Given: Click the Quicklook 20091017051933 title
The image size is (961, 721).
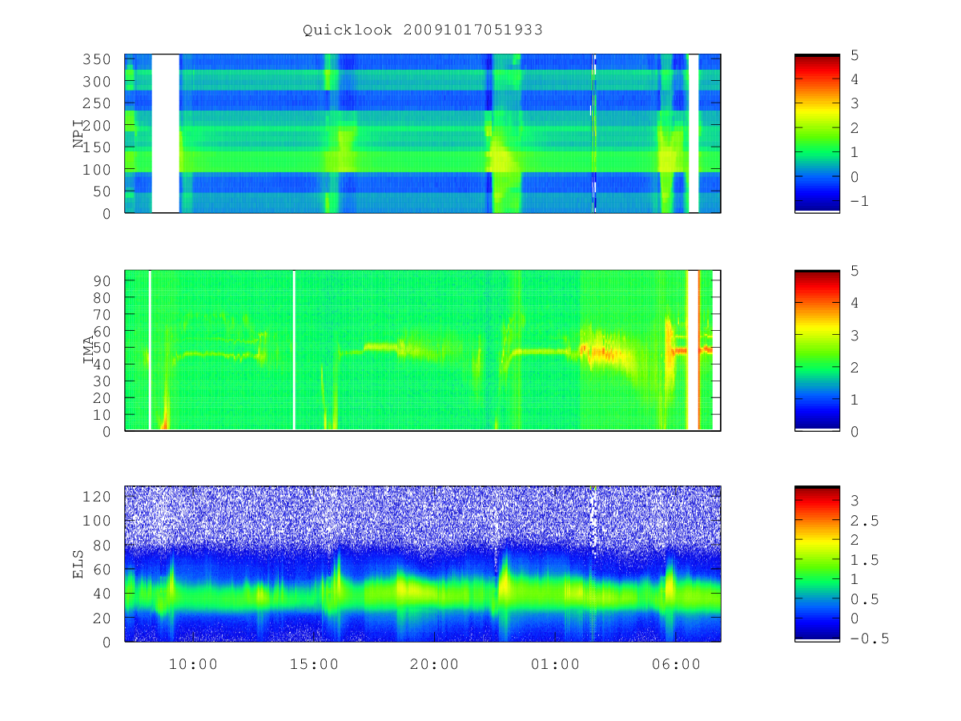Looking at the screenshot, I should [x=423, y=30].
